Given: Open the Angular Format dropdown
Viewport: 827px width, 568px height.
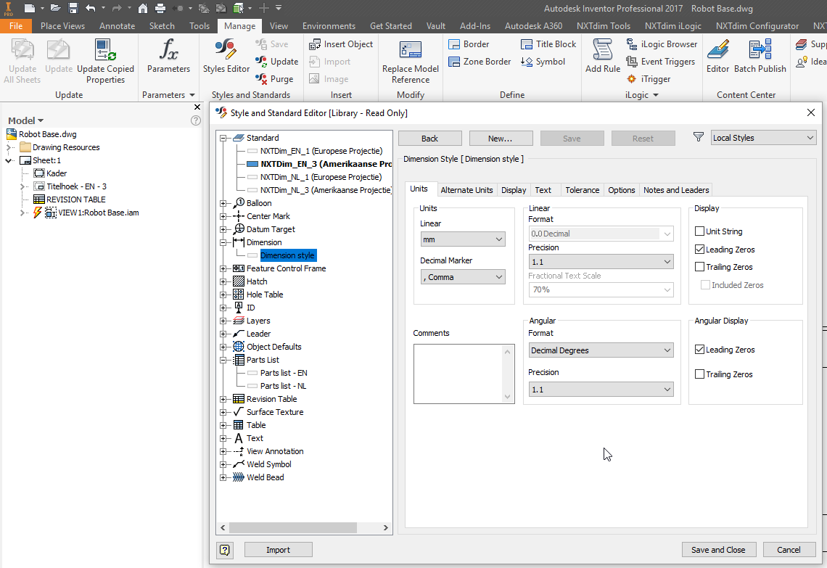Looking at the screenshot, I should click(601, 350).
